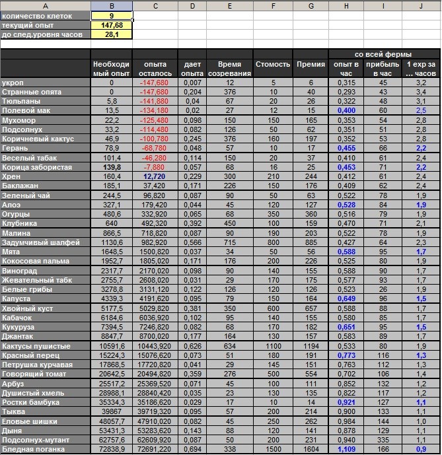Click Хрен remaining experience 12,720

tap(155, 176)
